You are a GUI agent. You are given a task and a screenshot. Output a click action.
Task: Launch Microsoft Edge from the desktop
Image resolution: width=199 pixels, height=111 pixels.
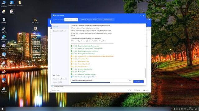click(x=4, y=39)
